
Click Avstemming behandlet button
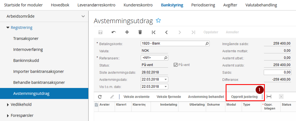[x=206, y=97]
